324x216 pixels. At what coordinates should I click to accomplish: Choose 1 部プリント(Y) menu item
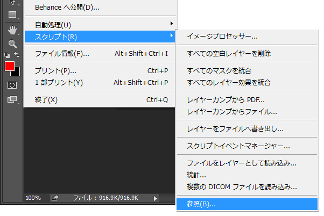pyautogui.click(x=101, y=83)
